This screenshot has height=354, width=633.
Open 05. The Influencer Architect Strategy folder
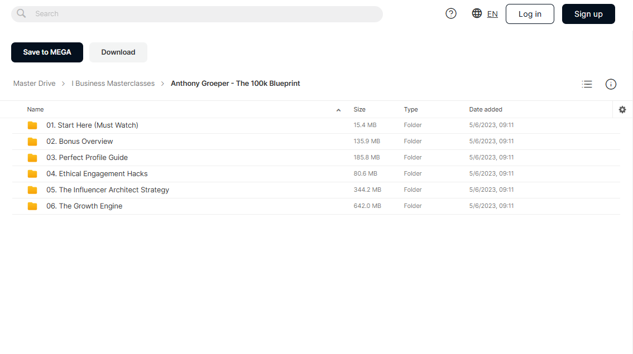point(108,190)
